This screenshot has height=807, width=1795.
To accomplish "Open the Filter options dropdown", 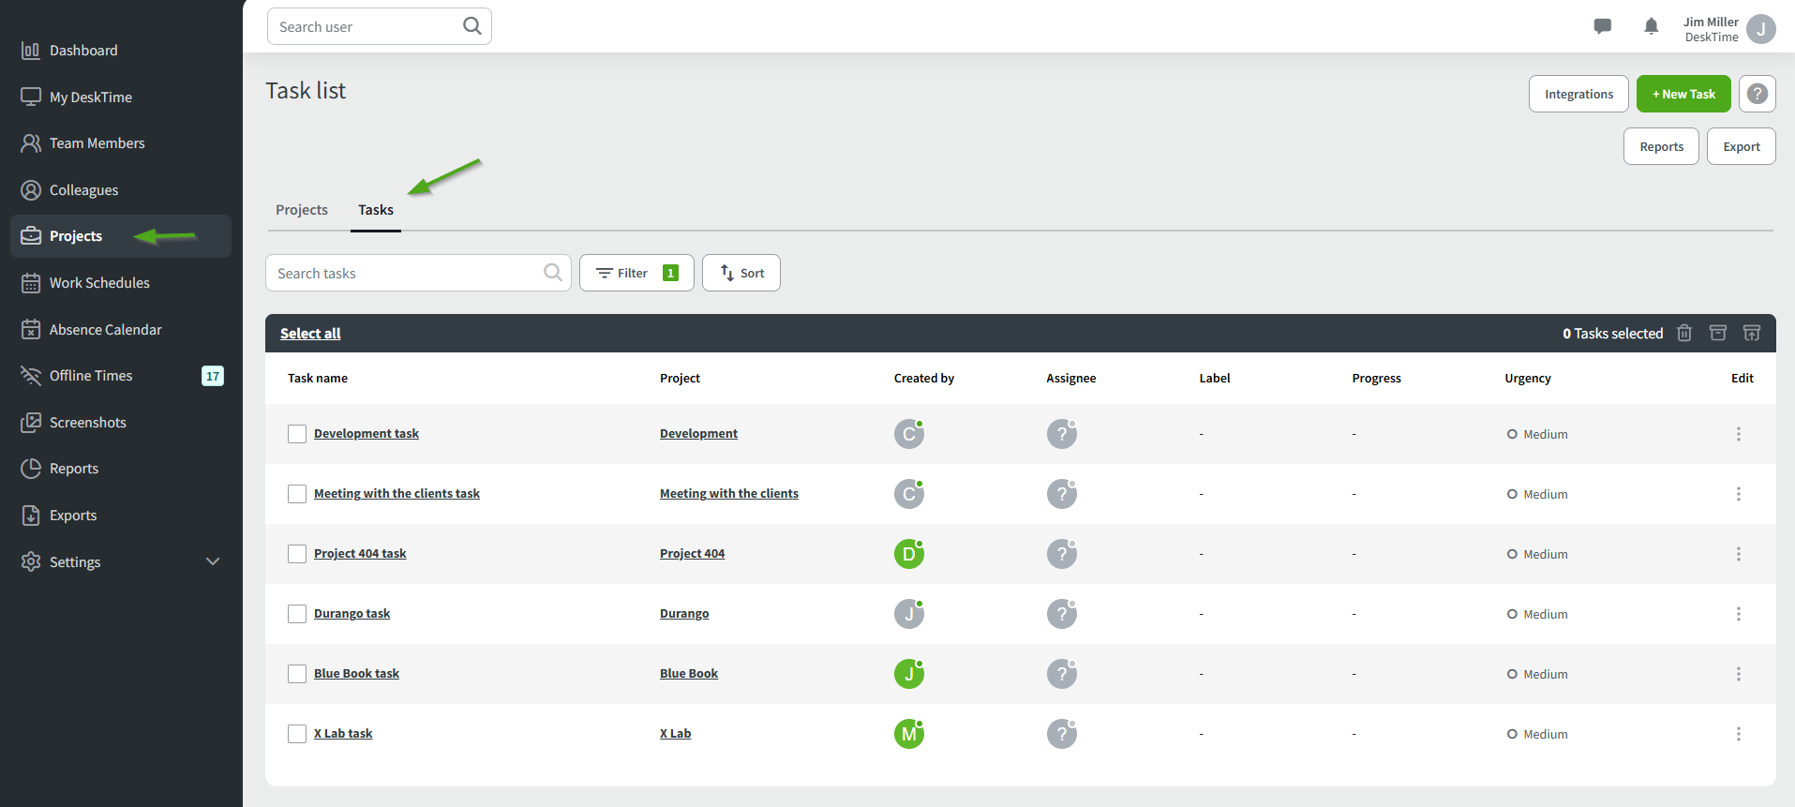I will click(x=636, y=273).
